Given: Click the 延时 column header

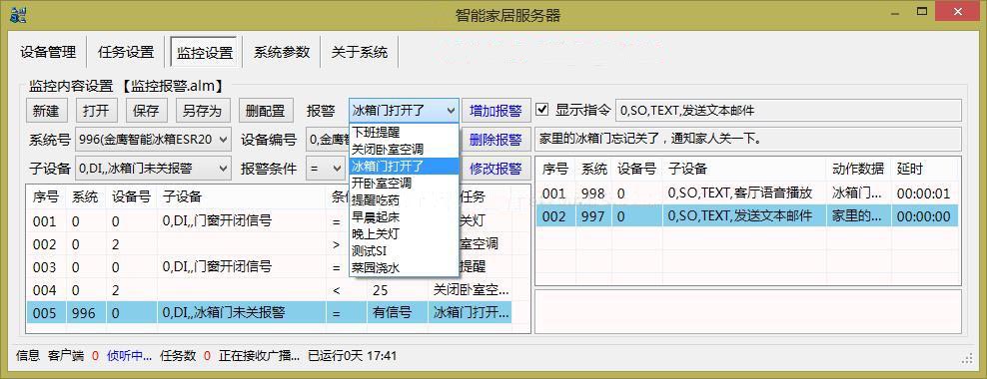Looking at the screenshot, I should click(925, 169).
